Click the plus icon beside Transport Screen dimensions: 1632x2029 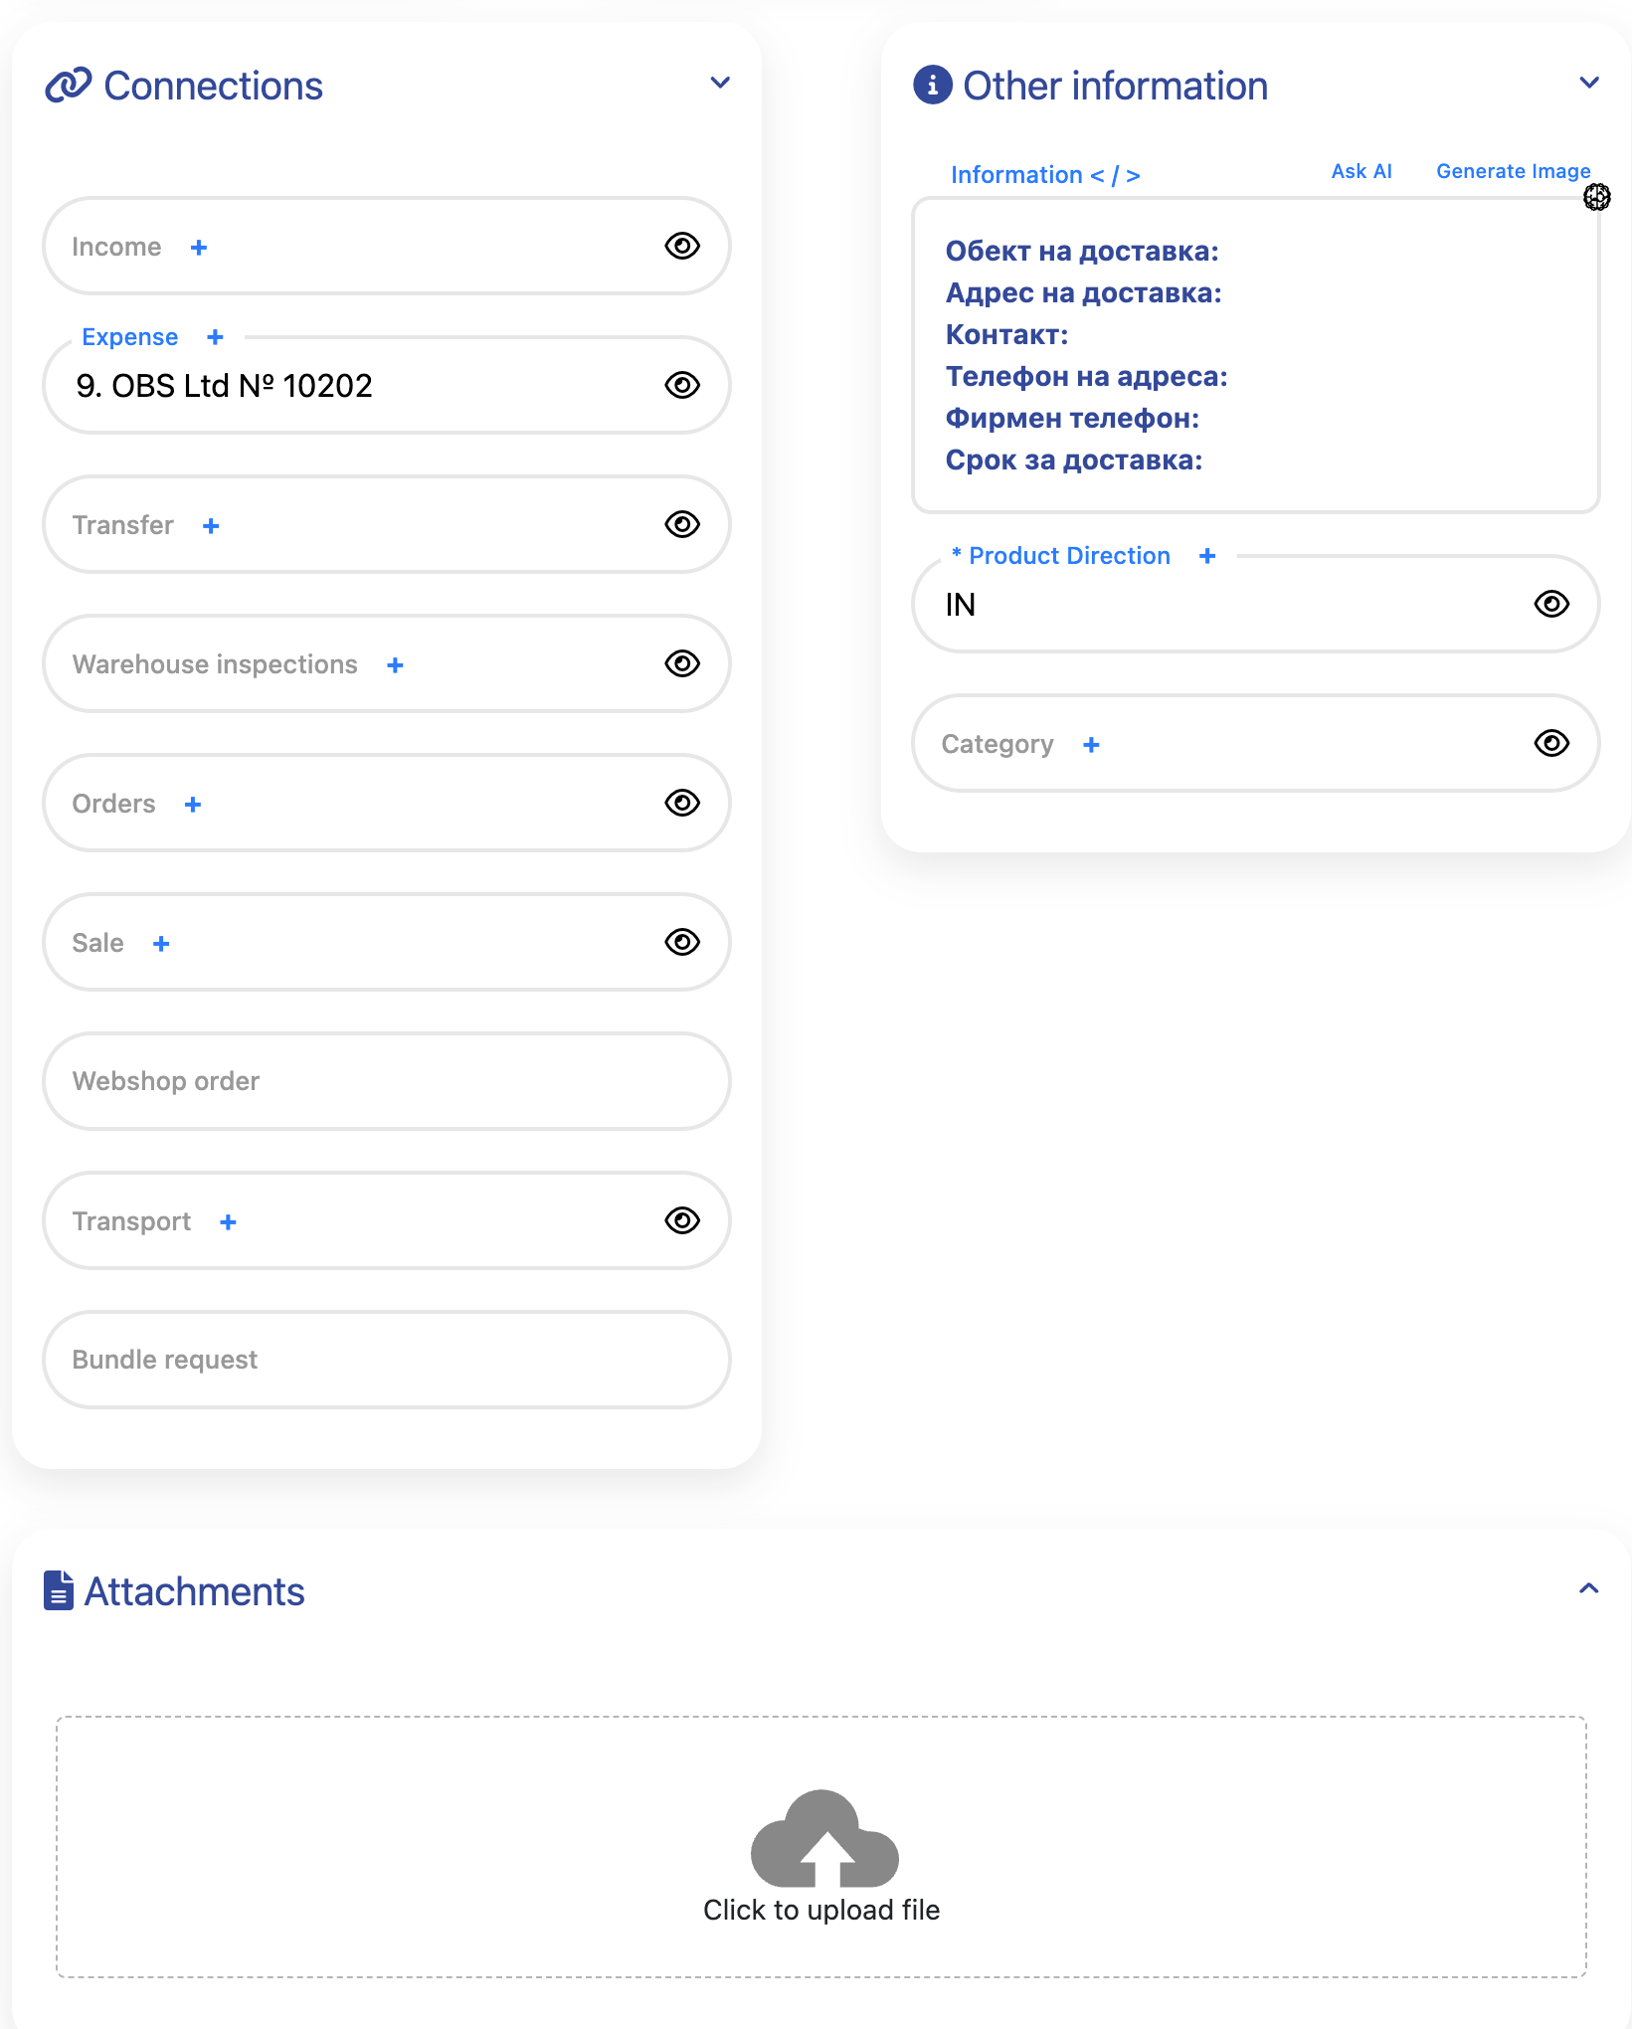click(x=228, y=1222)
